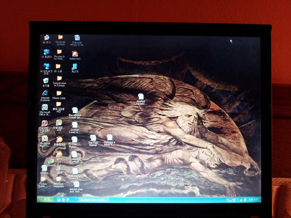Open the 곰플레이어 GOM Player shortcut

pos(59,140)
